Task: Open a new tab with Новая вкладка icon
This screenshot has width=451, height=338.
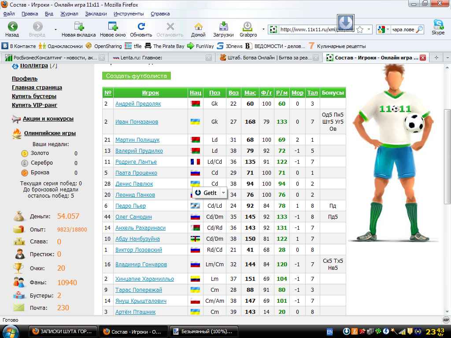Action: pyautogui.click(x=78, y=27)
